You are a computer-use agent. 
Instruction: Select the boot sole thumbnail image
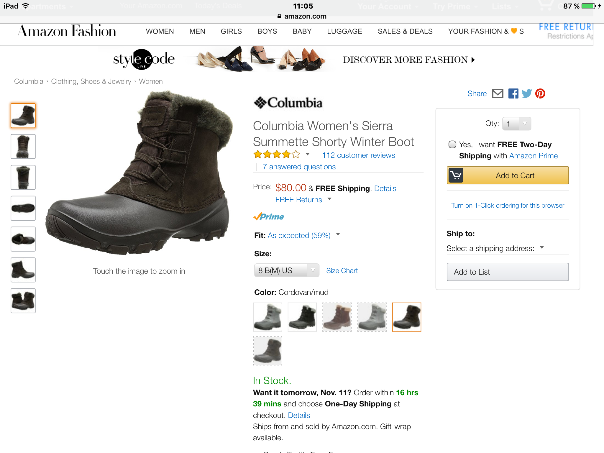(x=23, y=208)
